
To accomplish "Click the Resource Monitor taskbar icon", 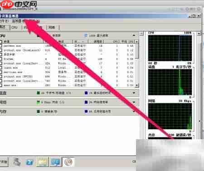I will pyautogui.click(x=68, y=162).
